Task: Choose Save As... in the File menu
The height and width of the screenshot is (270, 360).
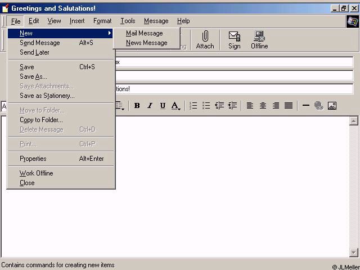Action: pyautogui.click(x=61, y=76)
